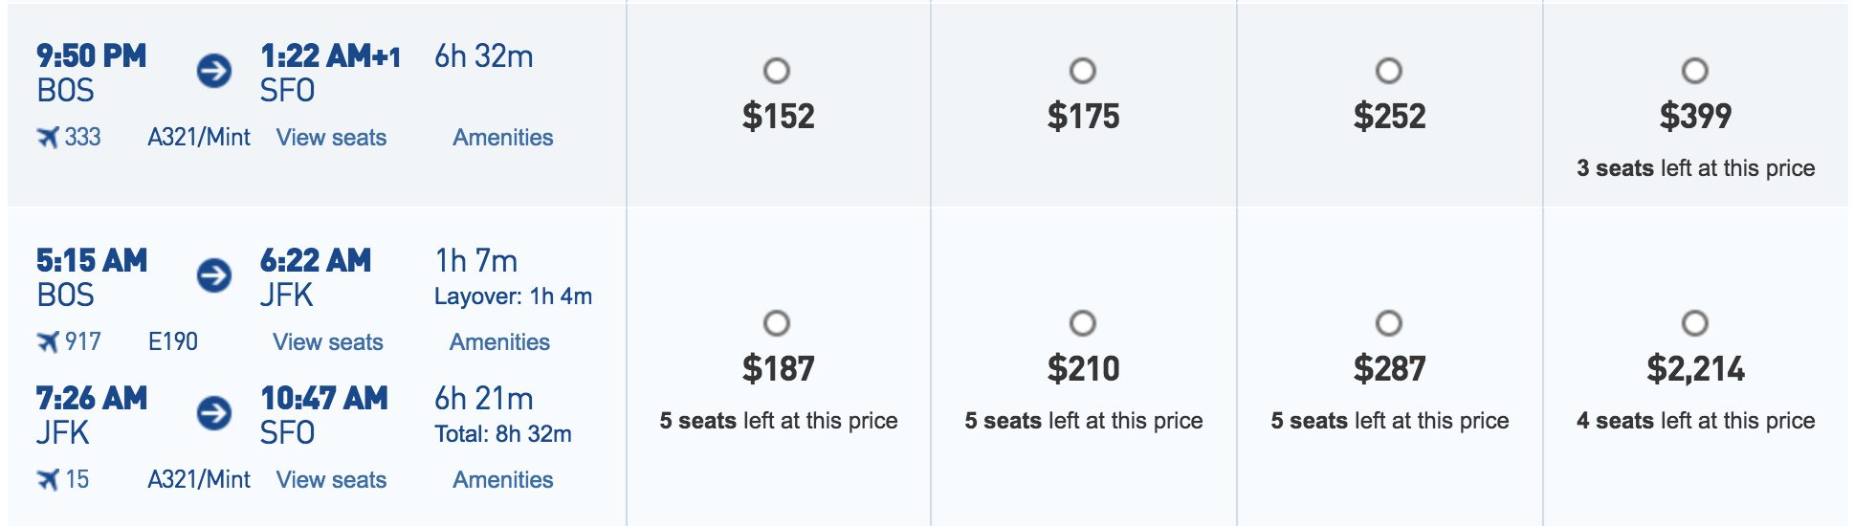Select the $2,214 Mint fare

(1695, 323)
